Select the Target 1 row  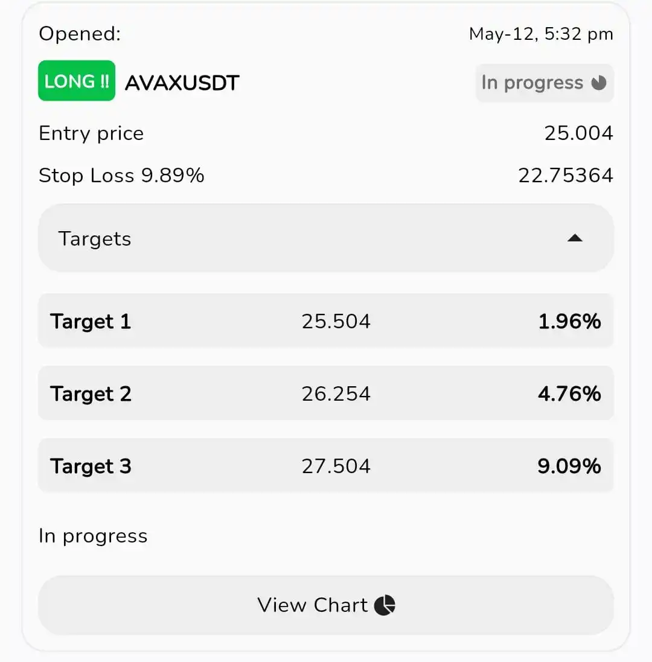325,321
